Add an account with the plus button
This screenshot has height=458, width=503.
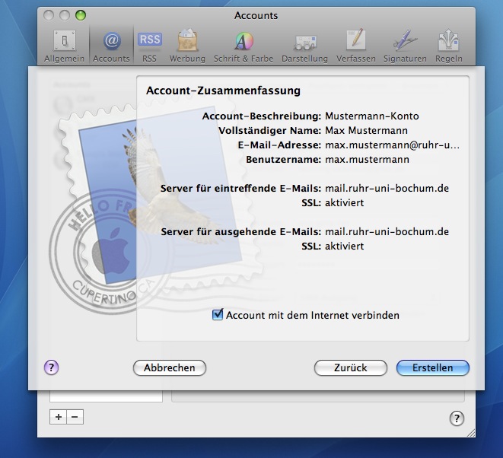59,417
